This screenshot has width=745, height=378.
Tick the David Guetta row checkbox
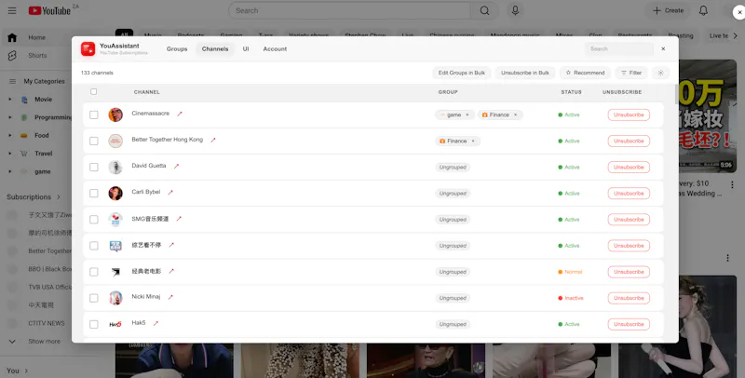[94, 168]
